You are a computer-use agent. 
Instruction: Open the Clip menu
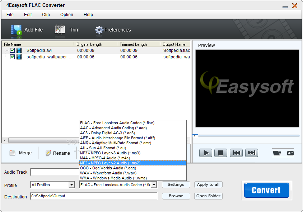tap(46, 15)
